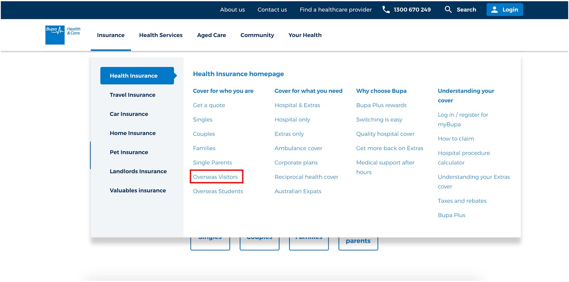Click the Bupa Health & Care logo
The height and width of the screenshot is (282, 569).
click(63, 35)
